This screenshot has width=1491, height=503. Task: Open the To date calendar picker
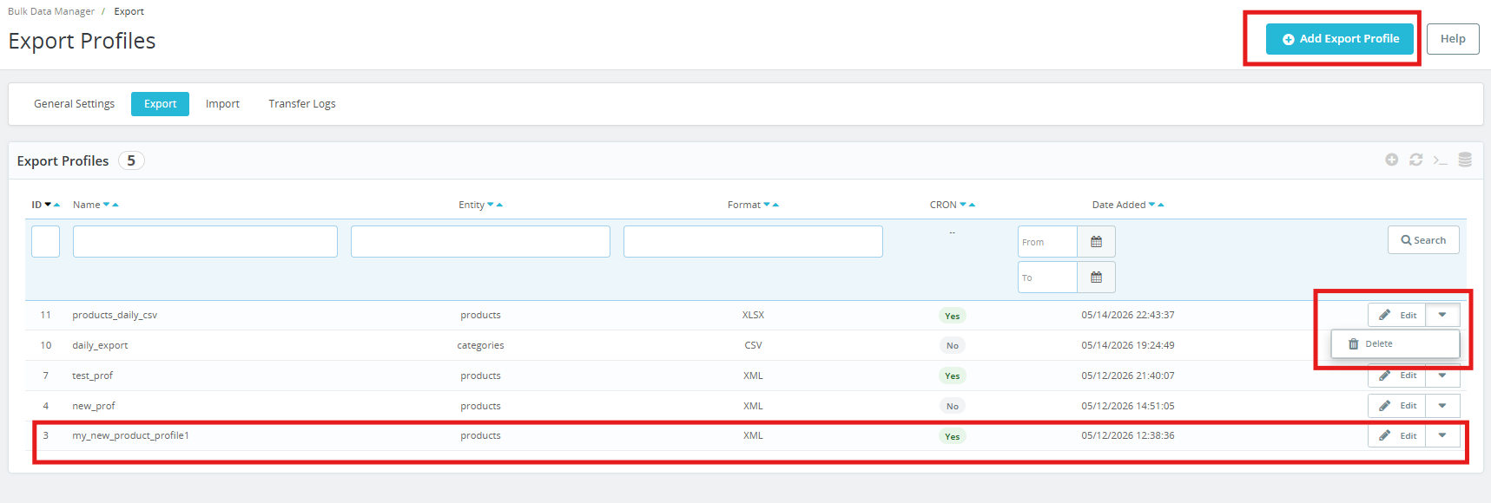[1096, 278]
